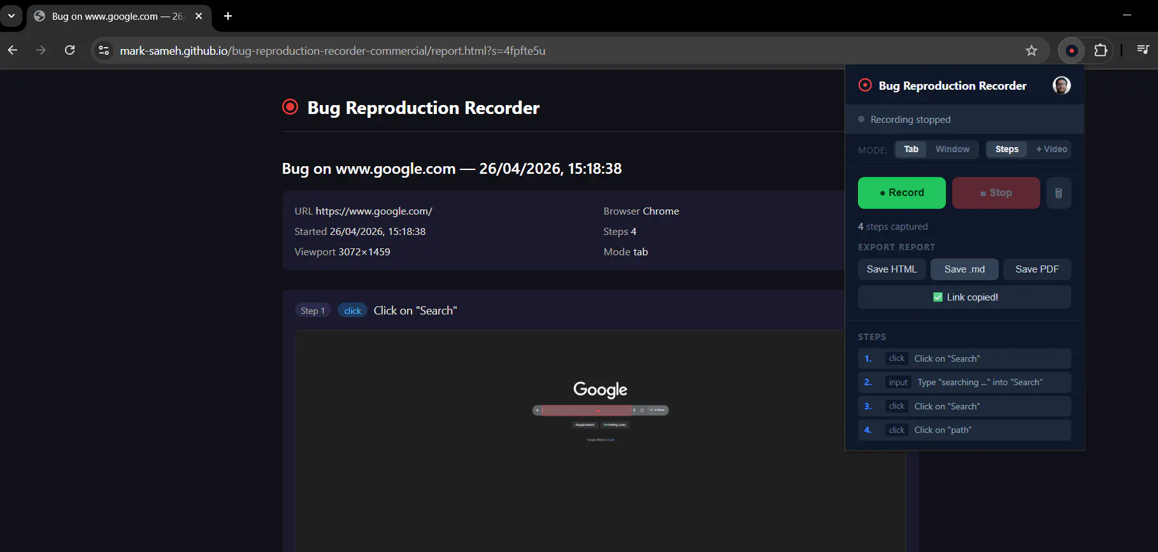Viewport: 1158px width, 552px height.
Task: Bookmark this page with the star icon
Action: pos(1031,50)
